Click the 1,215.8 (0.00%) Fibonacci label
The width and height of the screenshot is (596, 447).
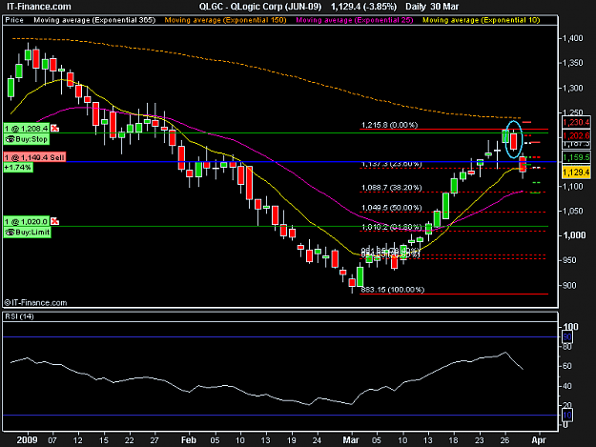(x=389, y=125)
